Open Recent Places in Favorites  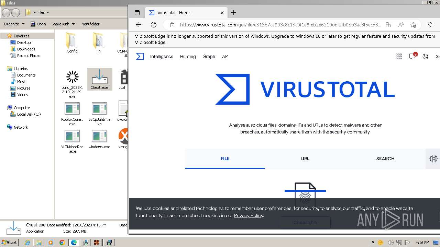pyautogui.click(x=29, y=56)
